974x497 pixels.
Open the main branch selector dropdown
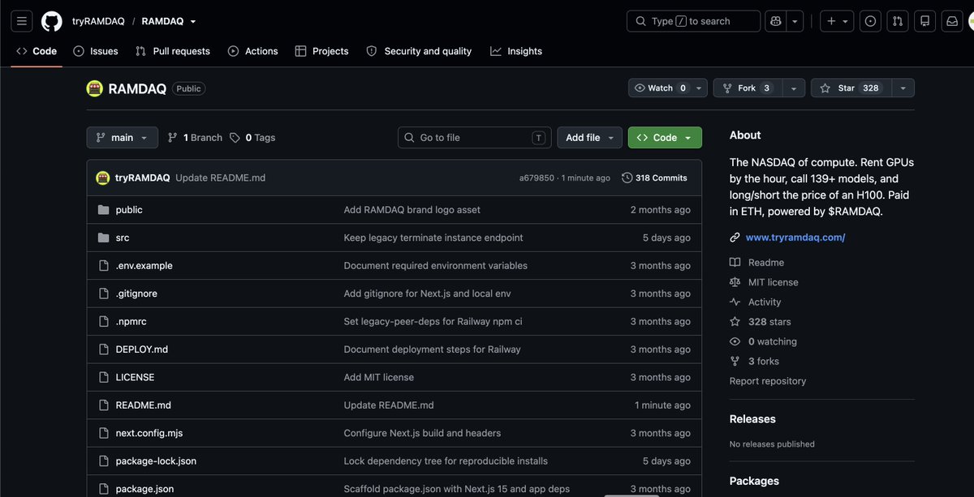pyautogui.click(x=122, y=138)
